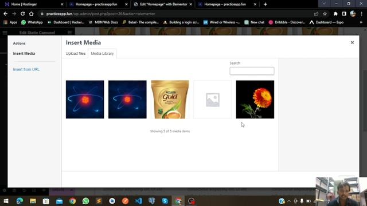The width and height of the screenshot is (367, 206).
Task: Open MDN Web Docs bookmark
Action: pyautogui.click(x=103, y=22)
